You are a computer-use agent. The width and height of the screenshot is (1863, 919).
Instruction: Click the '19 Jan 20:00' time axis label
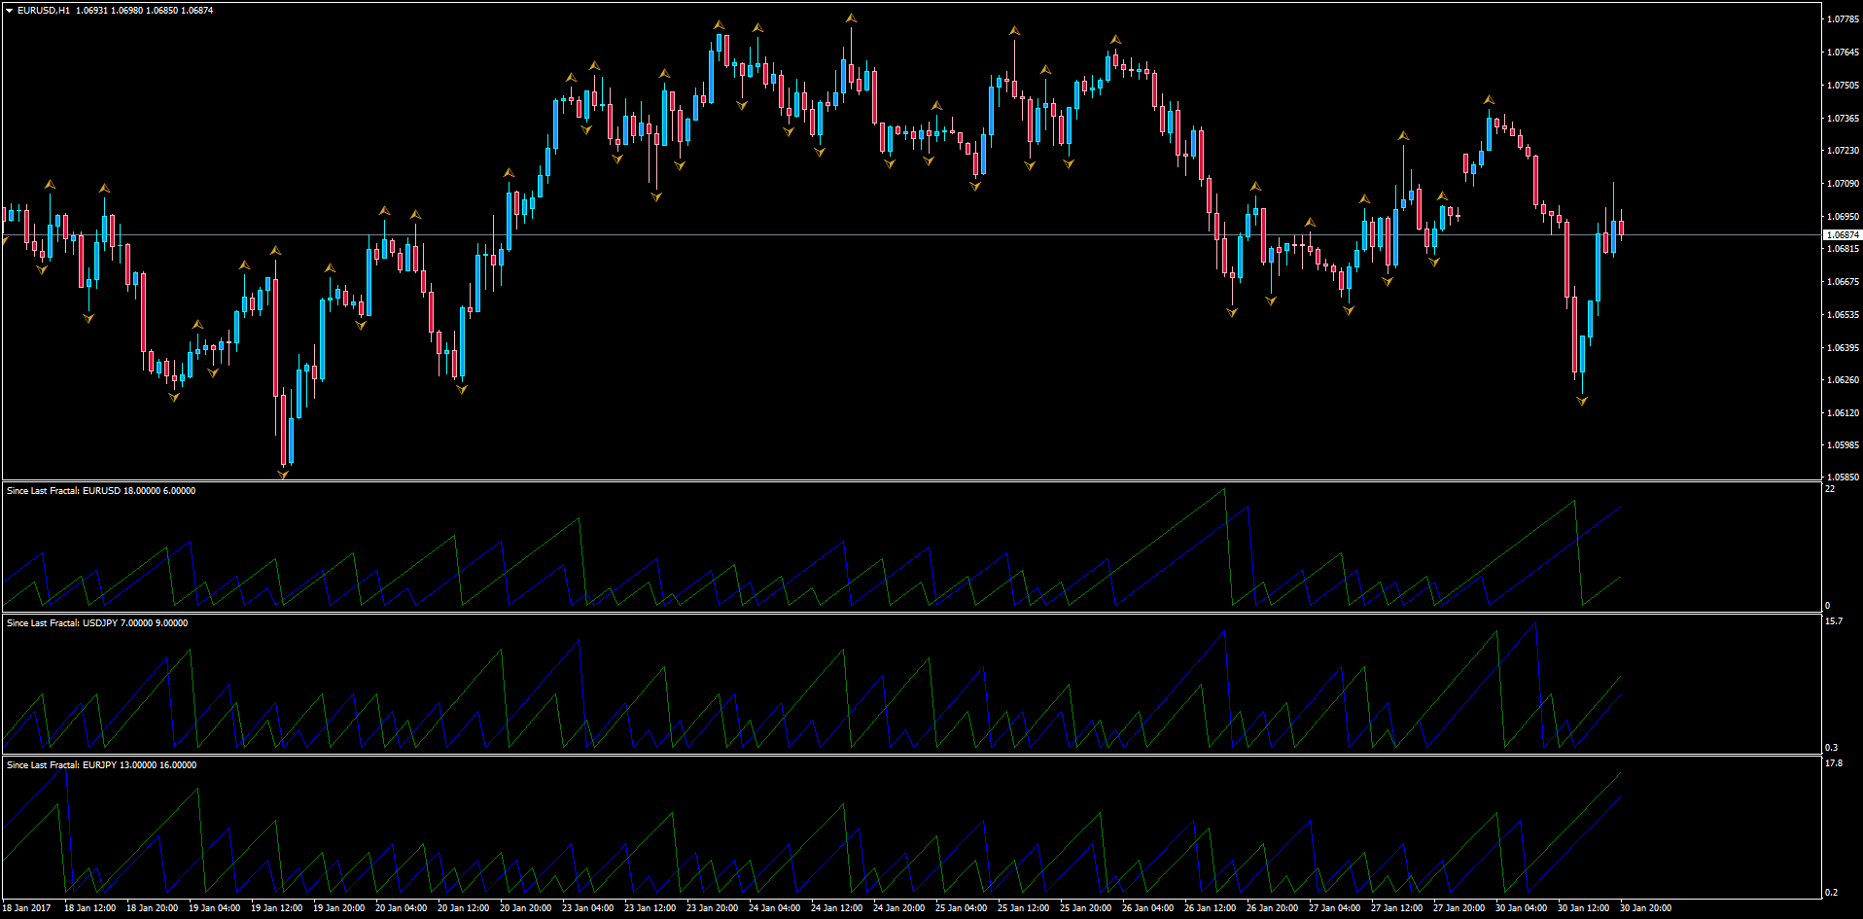[x=339, y=908]
